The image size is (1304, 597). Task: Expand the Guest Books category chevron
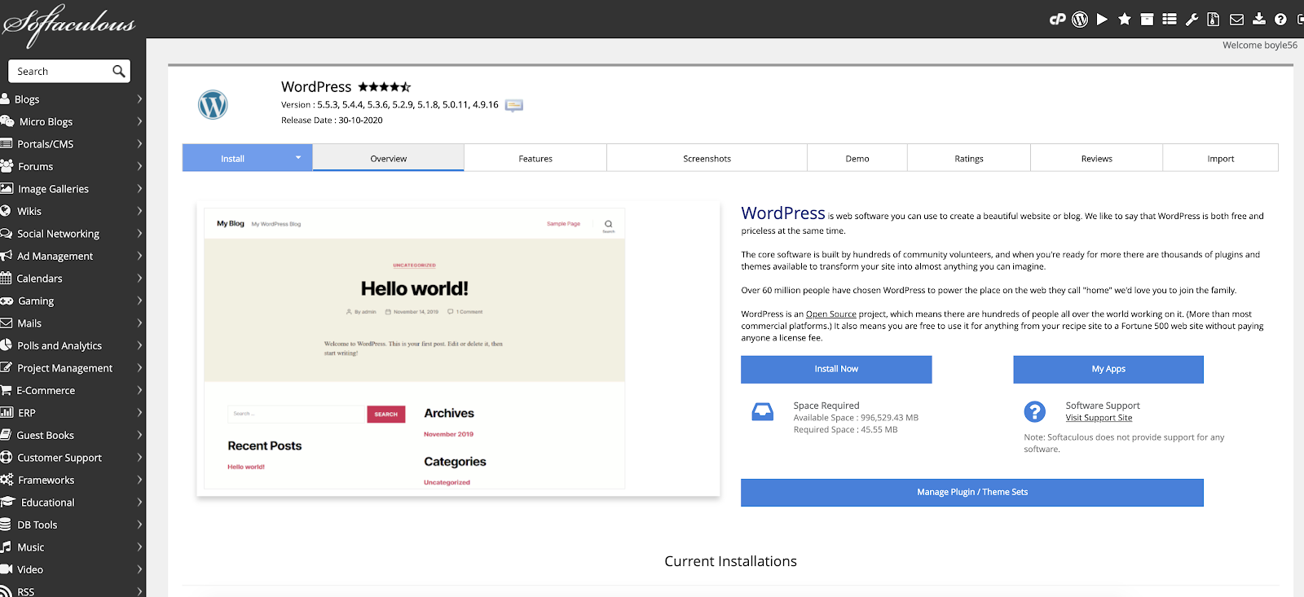139,435
